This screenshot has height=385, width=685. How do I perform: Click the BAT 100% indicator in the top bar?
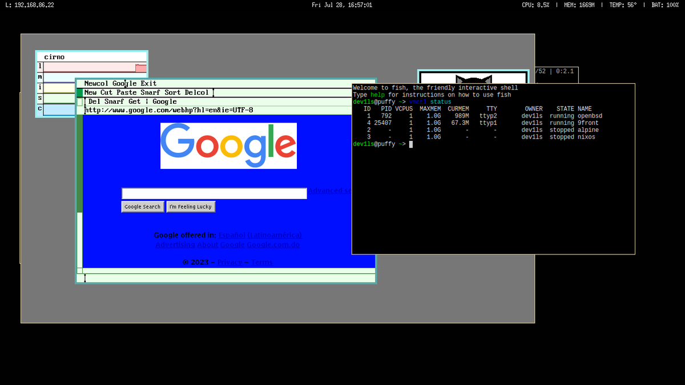pyautogui.click(x=665, y=5)
